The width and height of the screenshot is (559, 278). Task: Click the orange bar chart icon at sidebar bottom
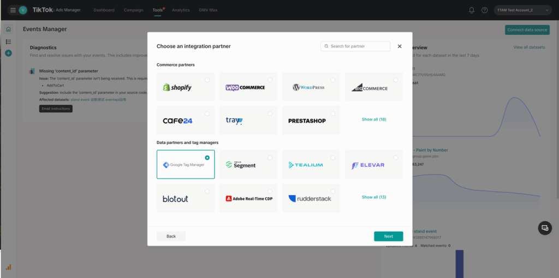click(8, 267)
